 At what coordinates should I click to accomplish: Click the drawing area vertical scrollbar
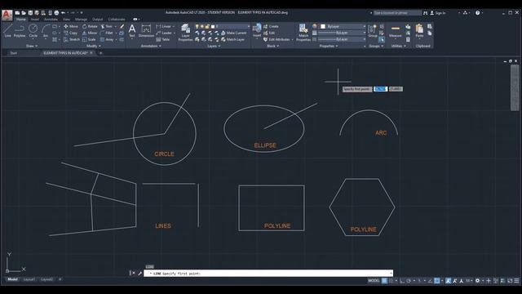coord(515,87)
